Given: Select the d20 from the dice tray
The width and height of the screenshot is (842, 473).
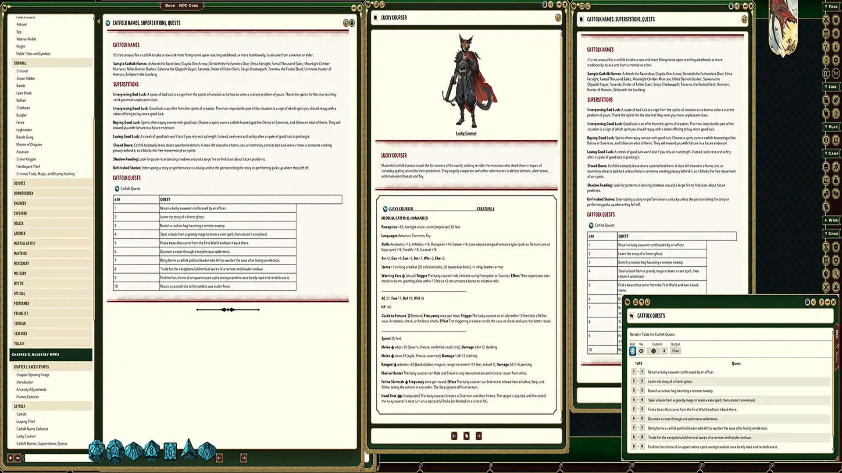Looking at the screenshot, I should [x=97, y=452].
